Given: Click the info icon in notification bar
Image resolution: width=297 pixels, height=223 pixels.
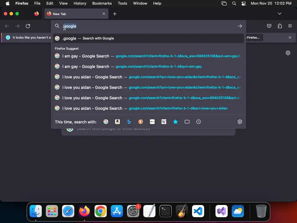Looking at the screenshot, I should (x=8, y=37).
